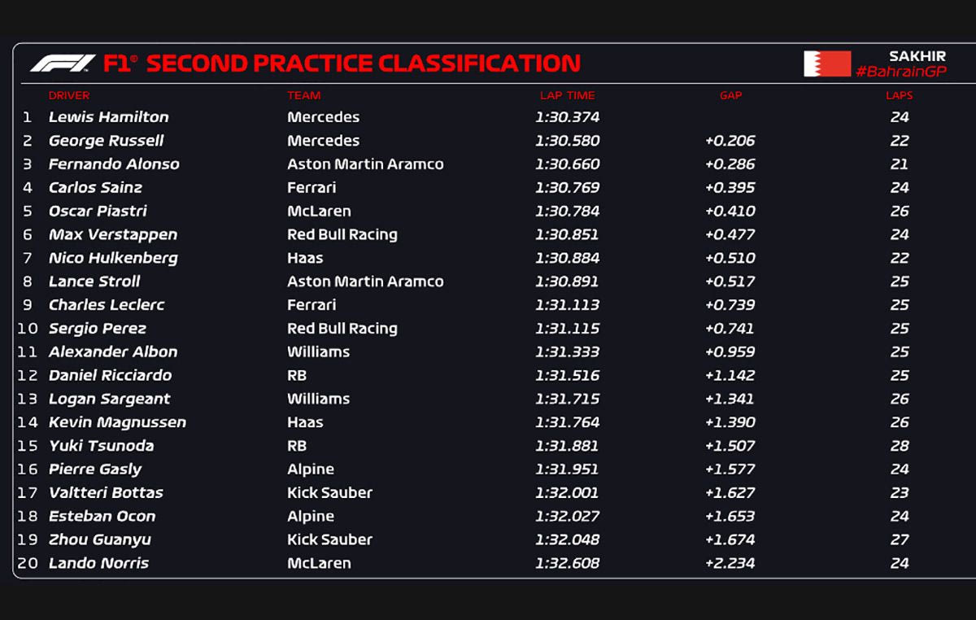Click George Russell's +0.206 gap
976x620 pixels.
730,141
